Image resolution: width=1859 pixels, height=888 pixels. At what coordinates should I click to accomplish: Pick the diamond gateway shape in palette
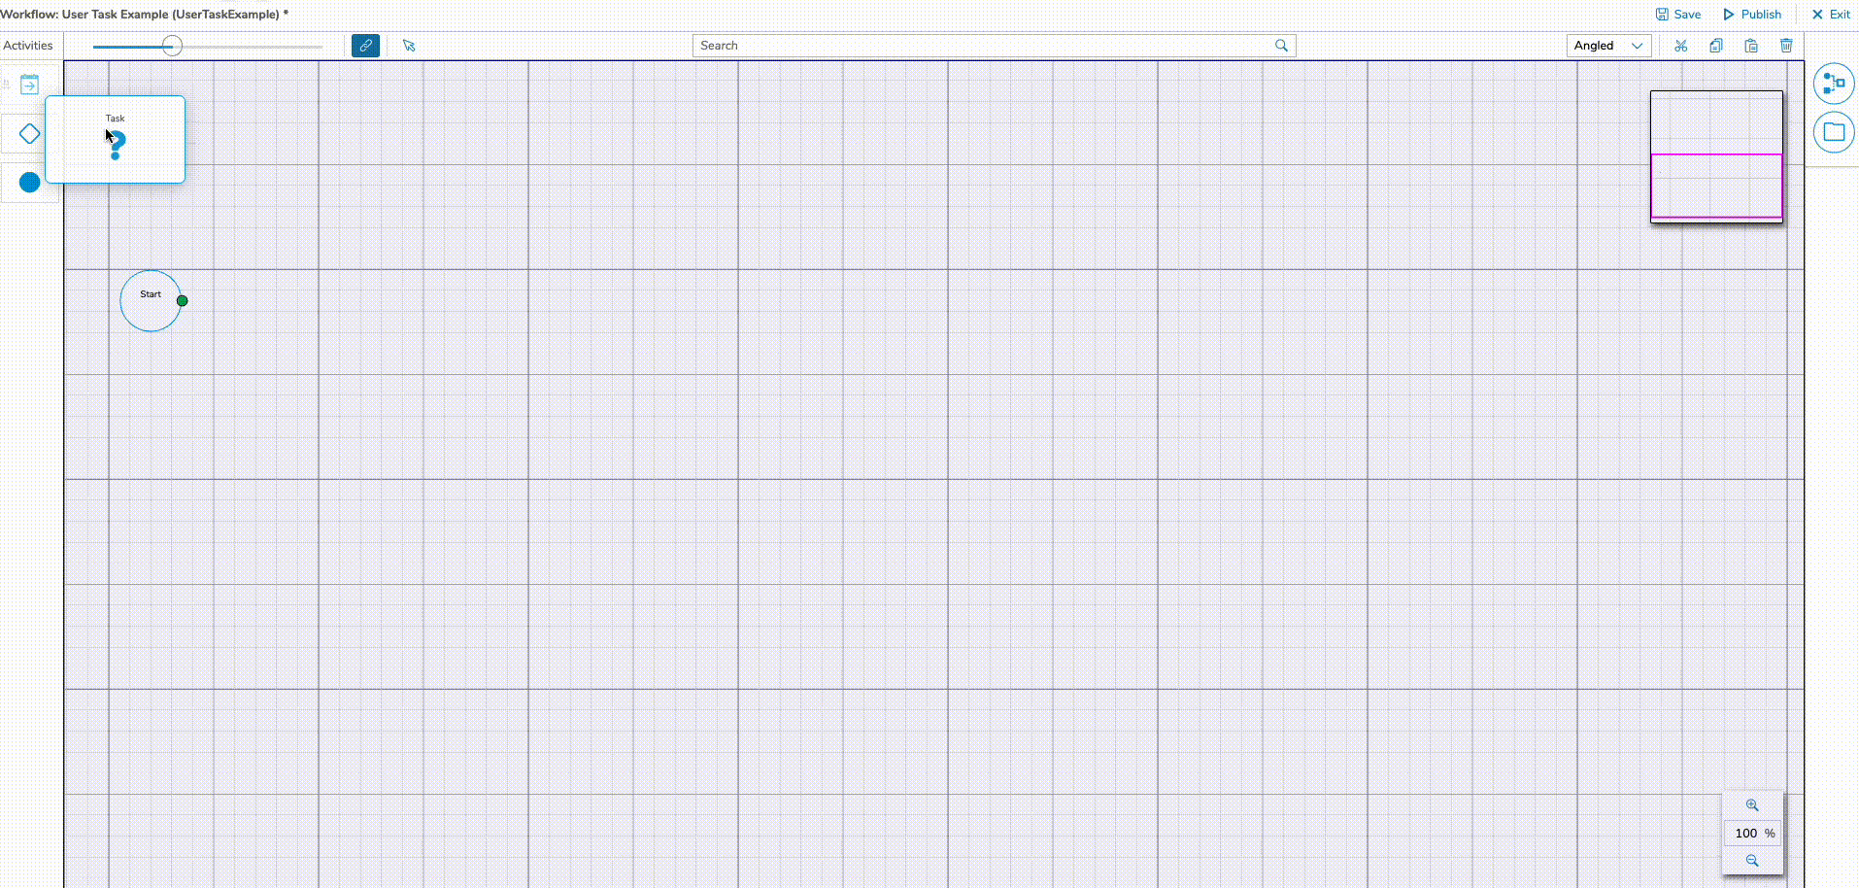coord(30,134)
